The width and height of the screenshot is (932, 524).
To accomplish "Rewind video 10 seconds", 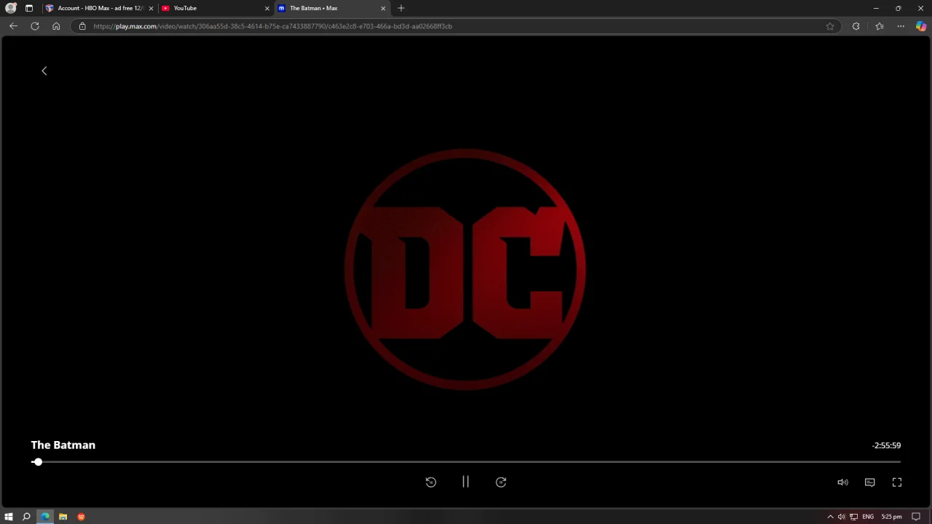I will point(431,482).
